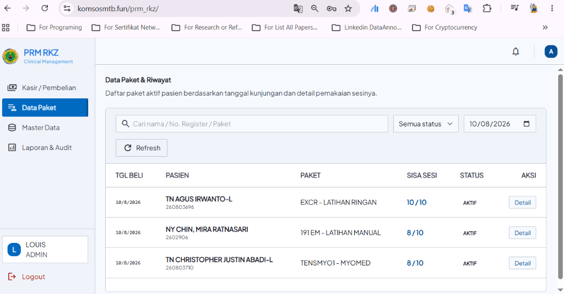Open Detail for TN AGUS IRWANTO-L

(522, 202)
